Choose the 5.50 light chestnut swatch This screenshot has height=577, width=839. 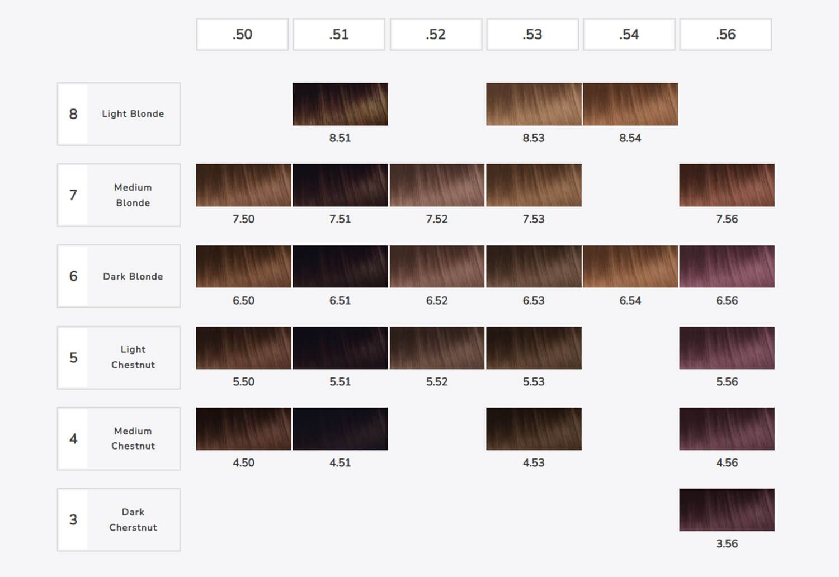(x=243, y=348)
